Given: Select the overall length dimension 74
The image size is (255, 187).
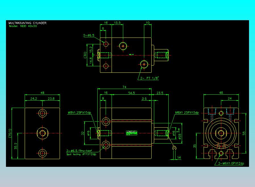Looking at the screenshot, I should pyautogui.click(x=124, y=87).
